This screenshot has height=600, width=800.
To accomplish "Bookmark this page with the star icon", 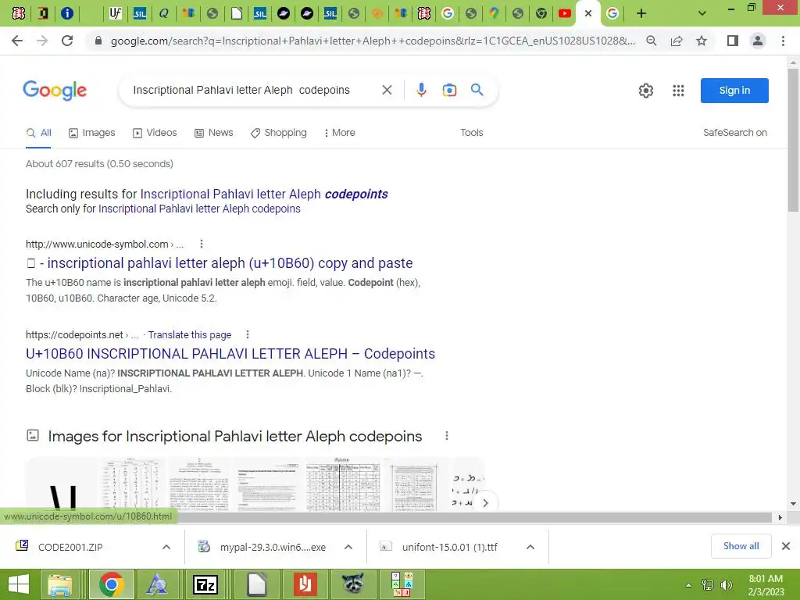I will pos(702,41).
